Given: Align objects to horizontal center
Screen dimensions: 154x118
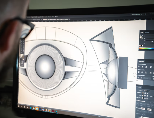Looking at the screenshot, I should point(142,67).
